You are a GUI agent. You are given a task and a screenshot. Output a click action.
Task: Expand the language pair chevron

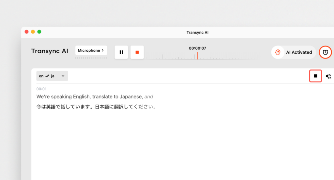pyautogui.click(x=63, y=76)
